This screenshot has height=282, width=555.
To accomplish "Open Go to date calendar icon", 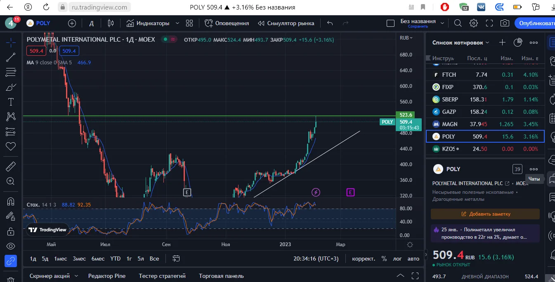I will pos(176,258).
